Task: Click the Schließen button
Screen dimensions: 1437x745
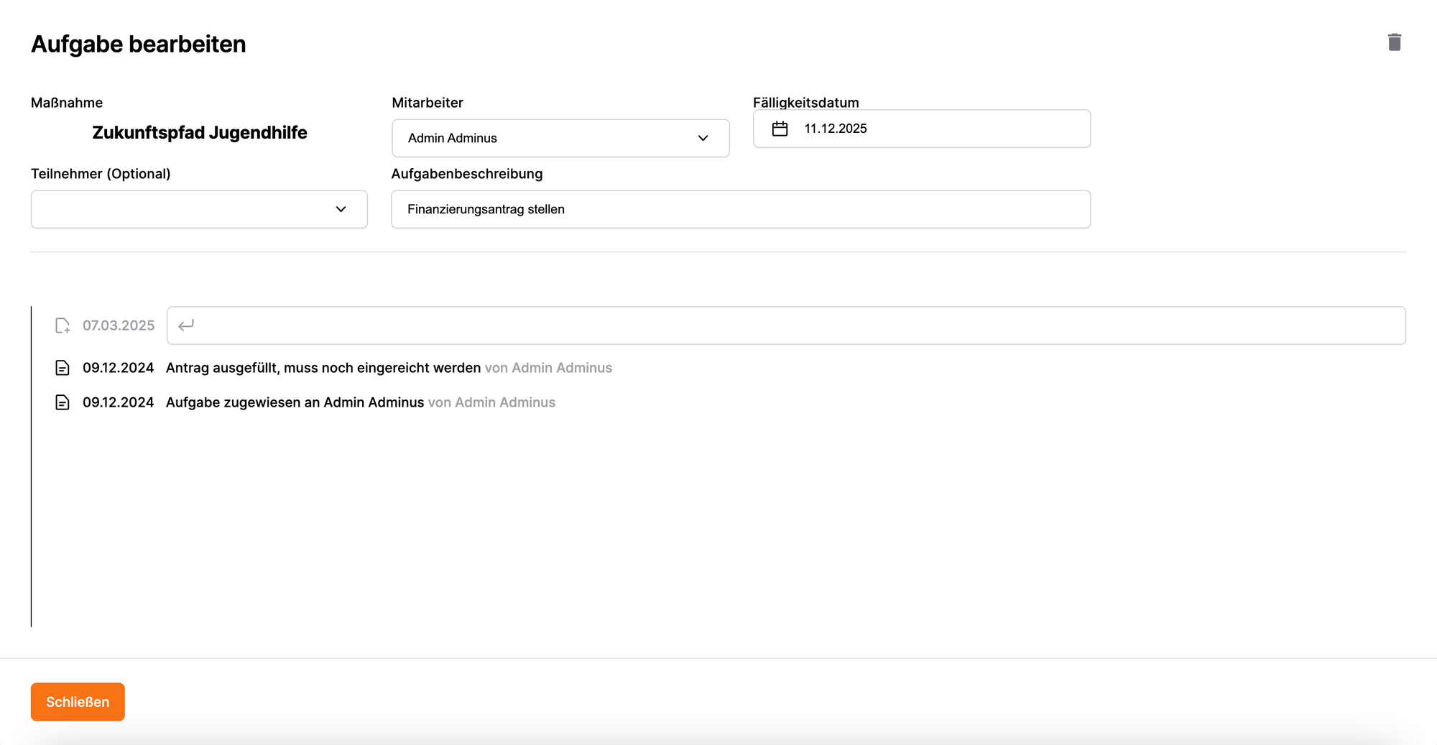Action: coord(78,702)
